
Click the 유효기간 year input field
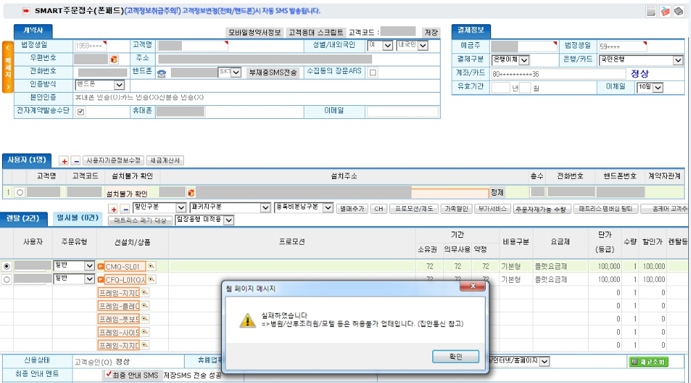[x=501, y=88]
